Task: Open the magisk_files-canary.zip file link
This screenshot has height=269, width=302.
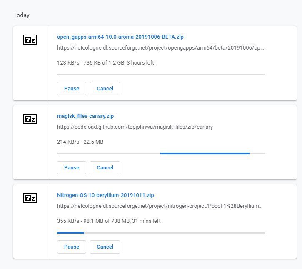Action: [85, 116]
